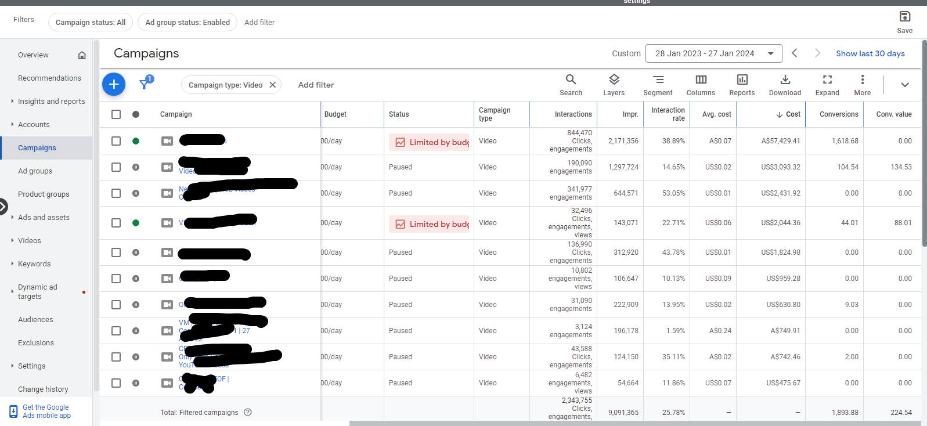Click the blue plus new campaign button

(114, 85)
